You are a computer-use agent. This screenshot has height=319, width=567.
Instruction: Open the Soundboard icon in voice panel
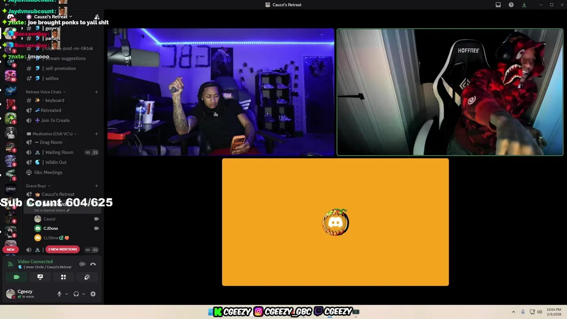click(87, 277)
